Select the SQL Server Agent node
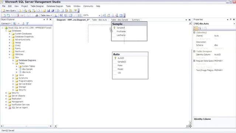The width and height of the screenshot is (236, 133). coord(20,108)
